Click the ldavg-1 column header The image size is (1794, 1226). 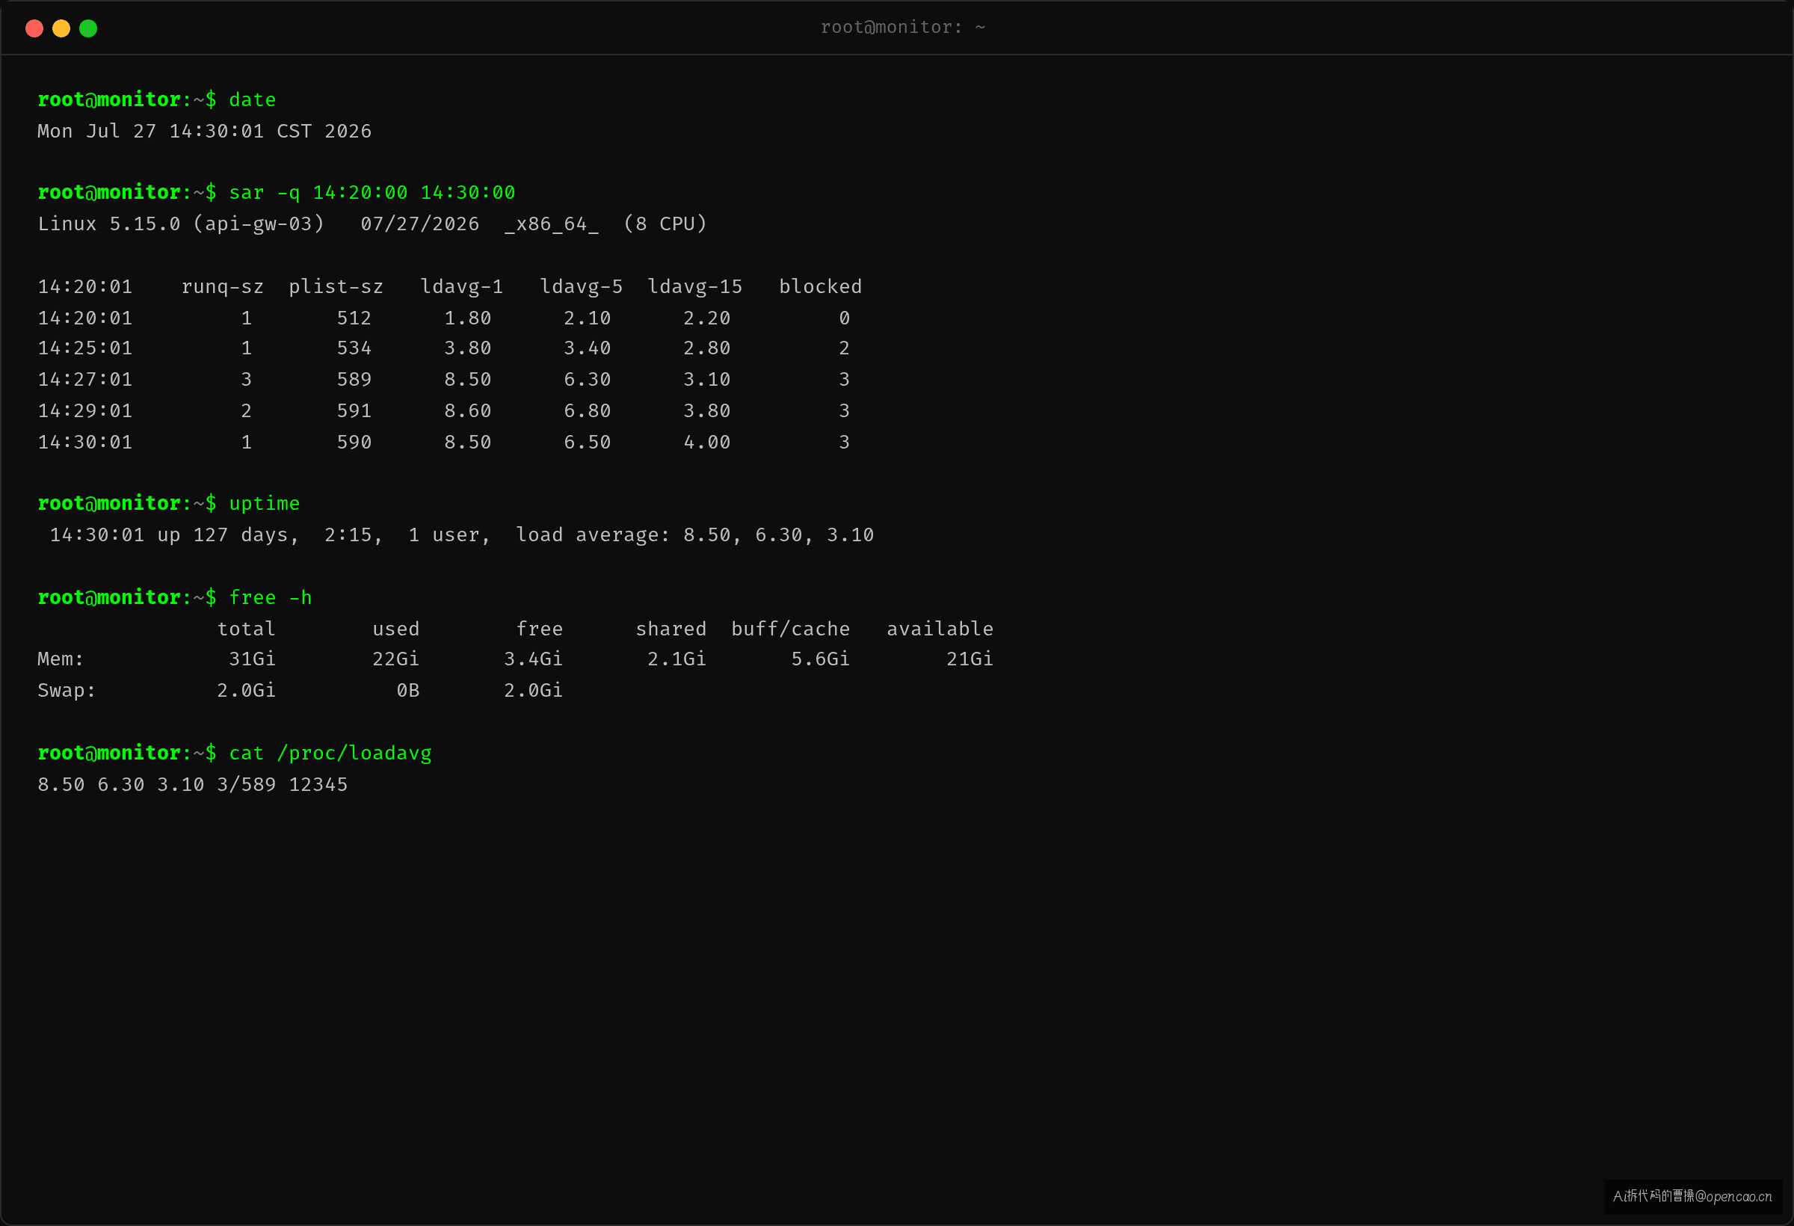pyautogui.click(x=462, y=286)
